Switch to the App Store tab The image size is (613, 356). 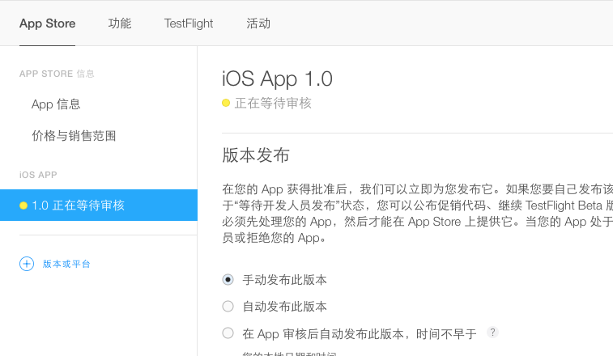click(x=47, y=23)
